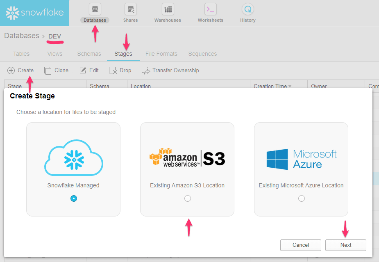The width and height of the screenshot is (379, 262).
Task: Open the History icon in top navigation
Action: click(248, 9)
